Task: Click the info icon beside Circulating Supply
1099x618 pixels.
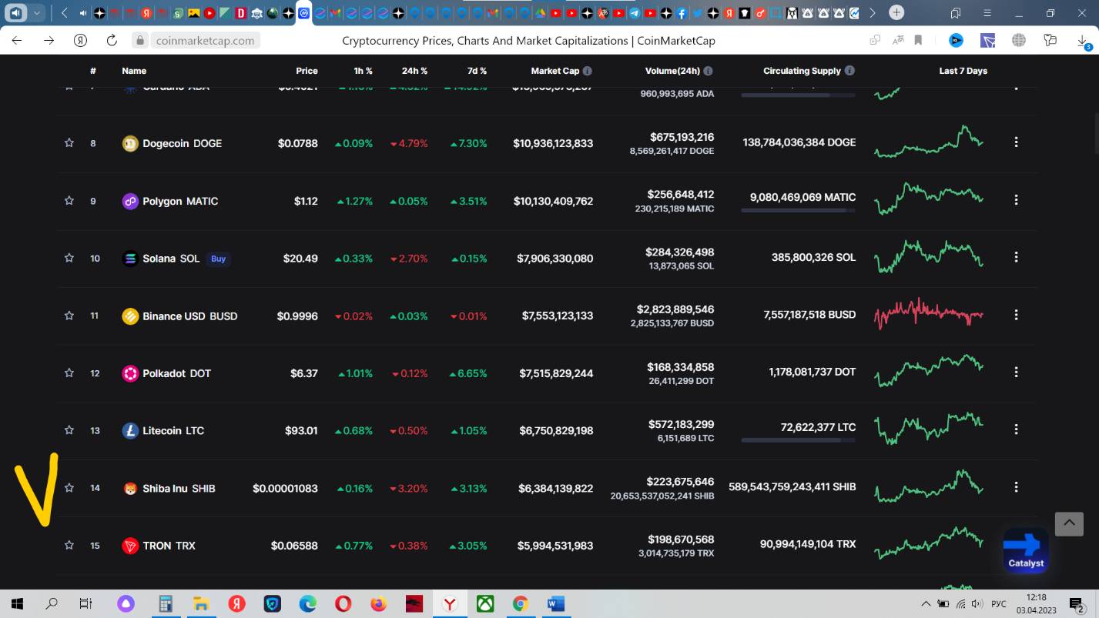Action: point(849,71)
